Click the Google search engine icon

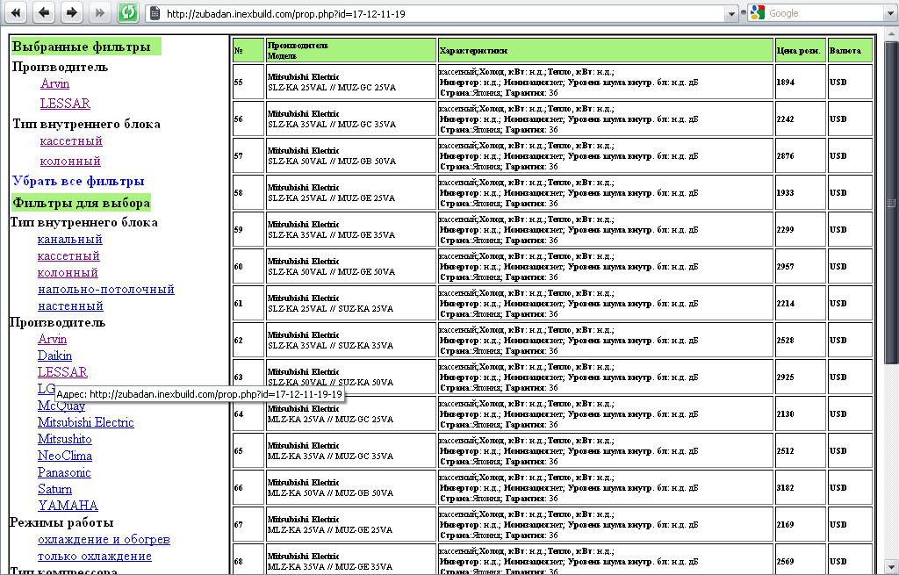tap(758, 12)
